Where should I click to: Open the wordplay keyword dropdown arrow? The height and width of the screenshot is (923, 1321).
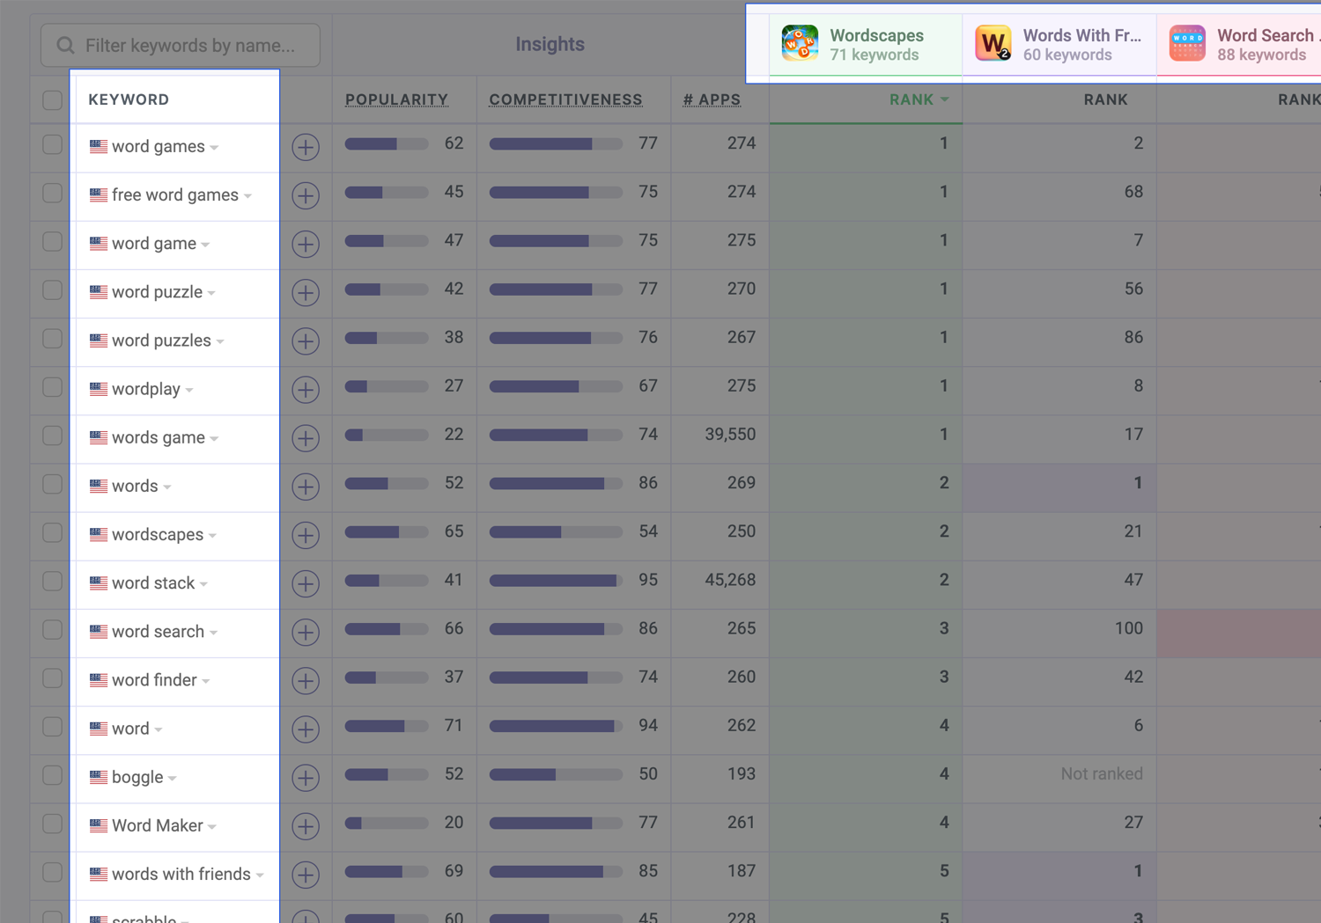pos(189,390)
